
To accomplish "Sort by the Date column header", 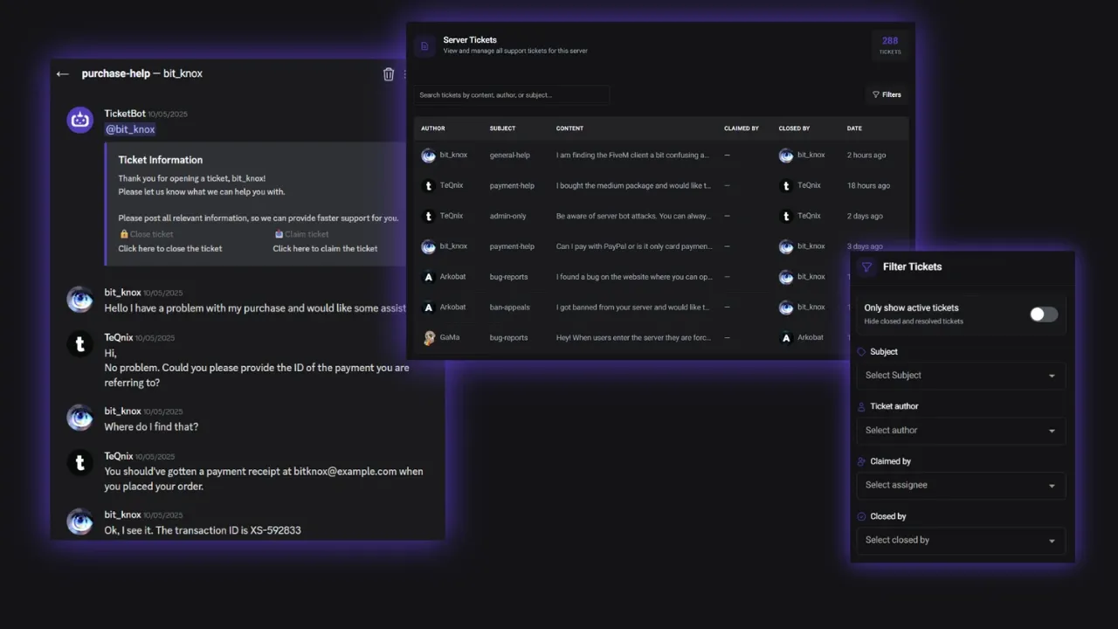I will coord(854,128).
